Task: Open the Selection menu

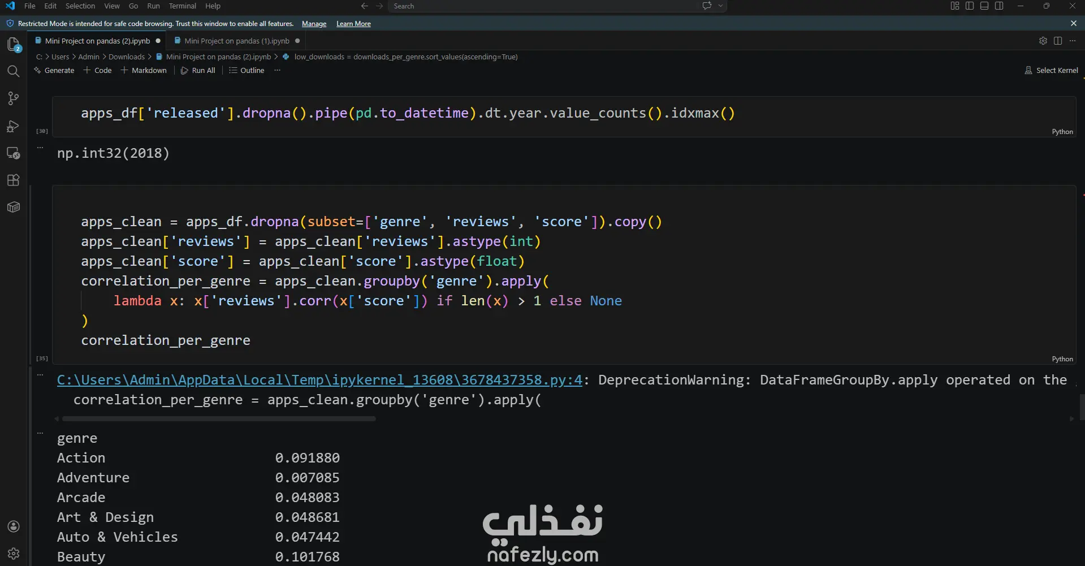Action: pyautogui.click(x=80, y=6)
